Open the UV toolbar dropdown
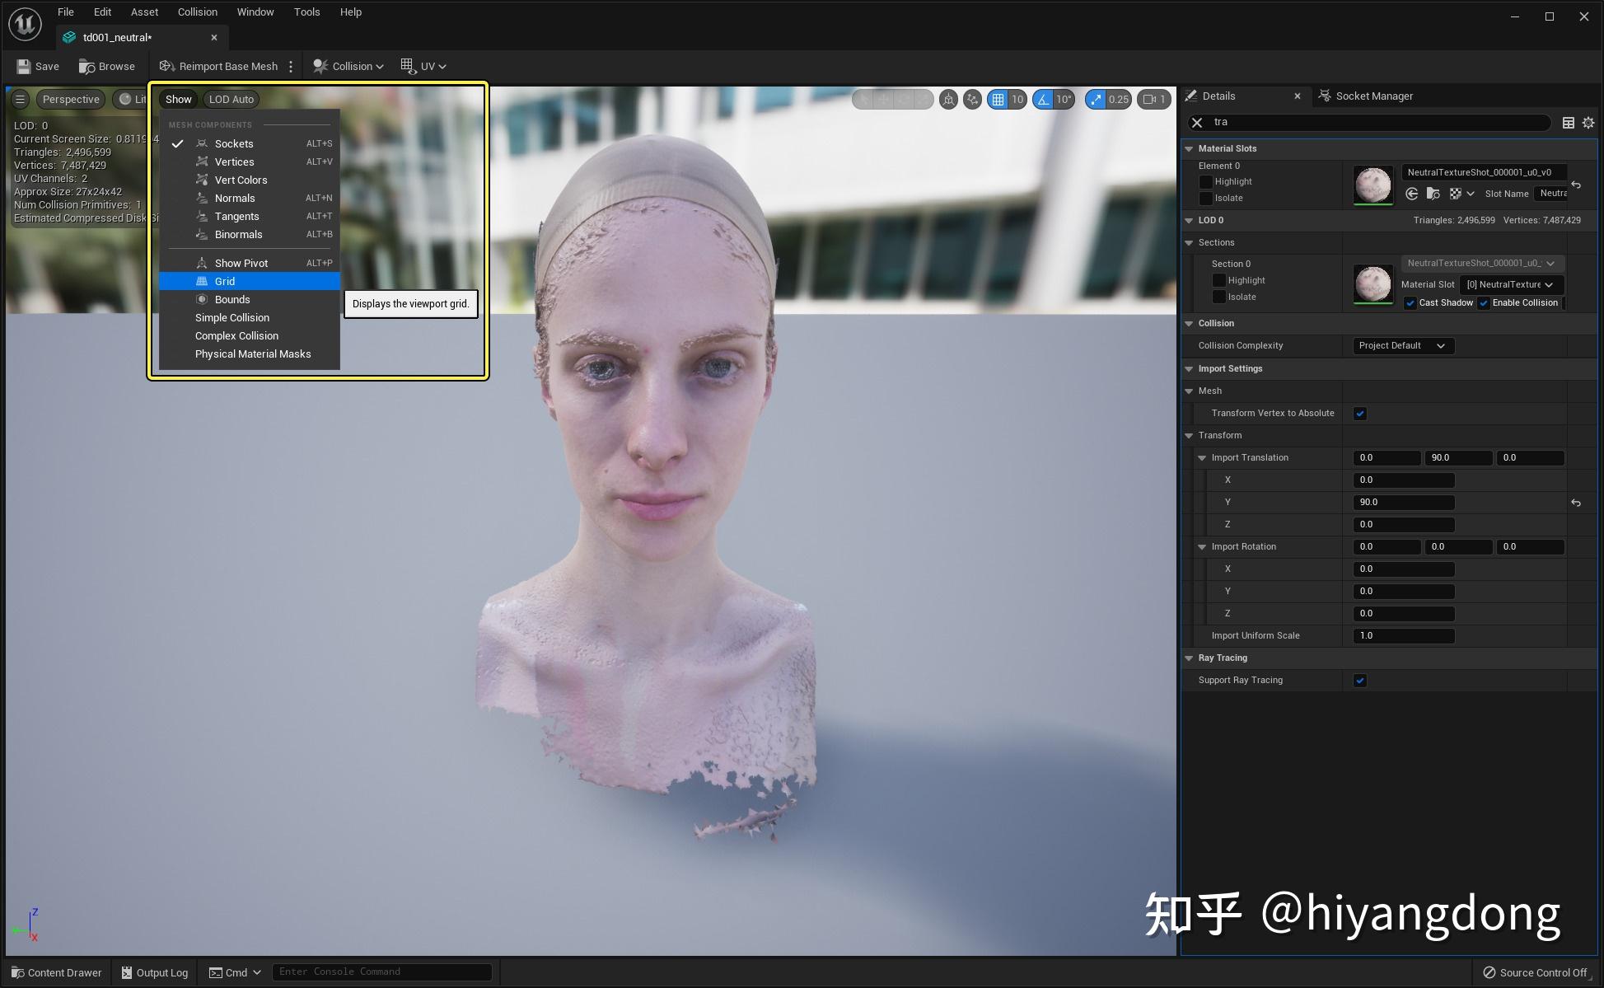 click(423, 67)
